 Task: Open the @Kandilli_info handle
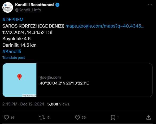[x=28, y=10]
